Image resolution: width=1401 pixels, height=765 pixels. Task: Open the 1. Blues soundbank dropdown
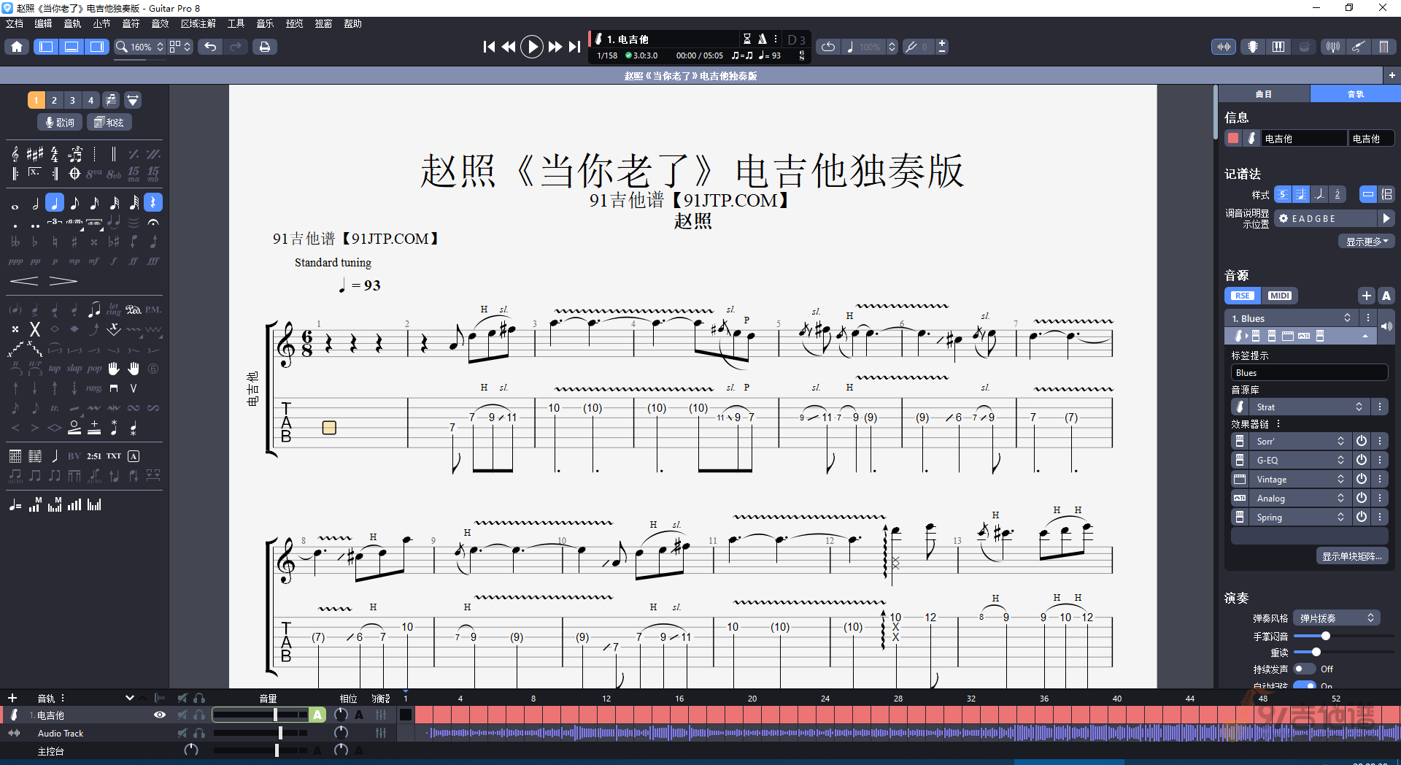coord(1292,318)
